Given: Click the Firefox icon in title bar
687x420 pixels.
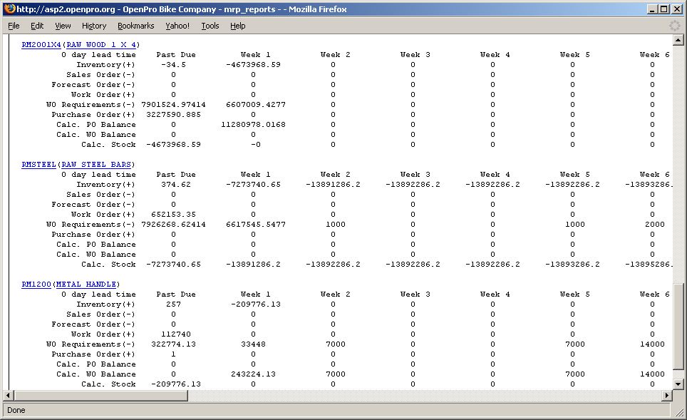Looking at the screenshot, I should coord(9,9).
